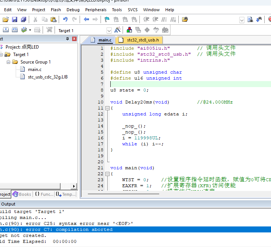Pin the Project panel with pushpin
Image resolution: width=271 pixels, height=247 pixels.
tap(67, 39)
